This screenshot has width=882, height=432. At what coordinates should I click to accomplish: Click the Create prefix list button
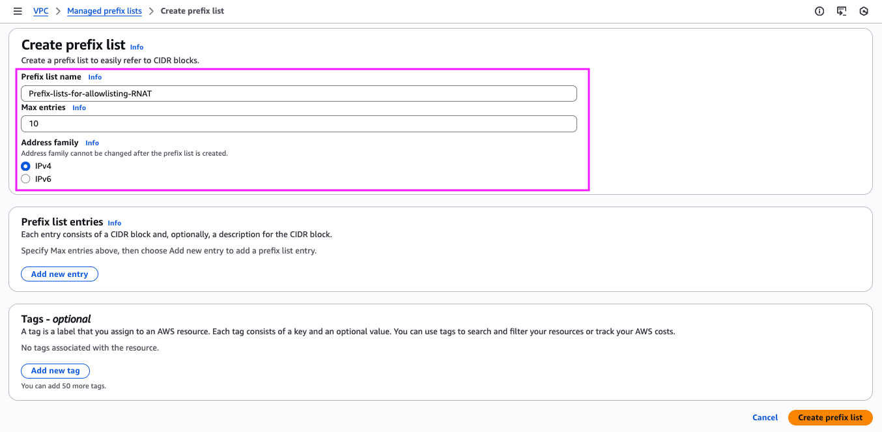830,417
